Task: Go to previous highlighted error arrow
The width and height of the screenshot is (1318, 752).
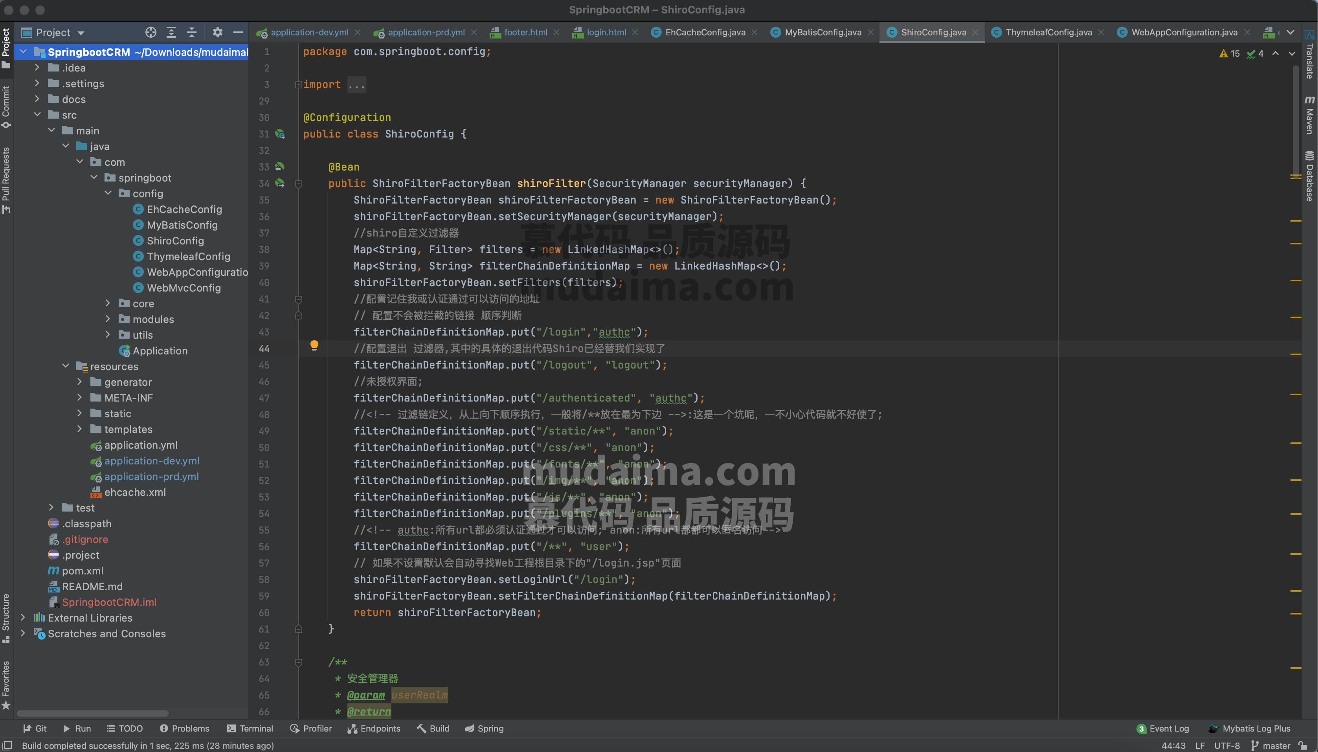Action: [x=1275, y=54]
